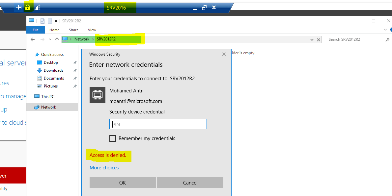Click the connection signal strength icon
Image resolution: width=392 pixels, height=196 pixels.
[37, 7]
